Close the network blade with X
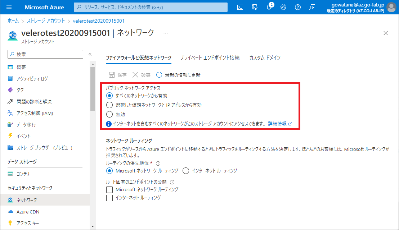 tap(386, 33)
